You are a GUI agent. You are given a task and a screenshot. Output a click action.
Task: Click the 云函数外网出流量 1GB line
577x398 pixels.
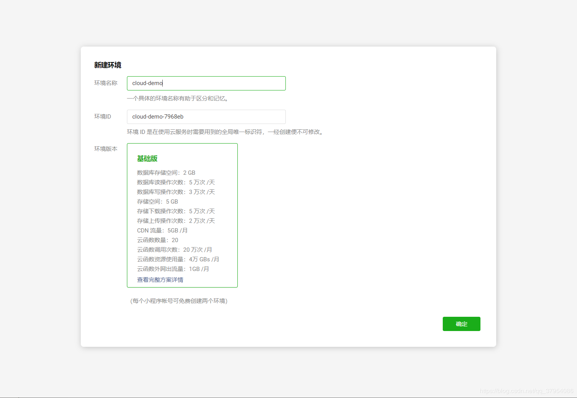[x=173, y=269]
